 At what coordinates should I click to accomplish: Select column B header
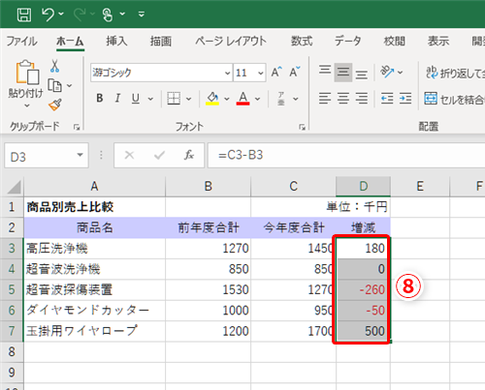click(x=208, y=187)
